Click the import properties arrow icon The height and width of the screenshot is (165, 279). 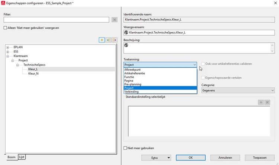click(108, 40)
